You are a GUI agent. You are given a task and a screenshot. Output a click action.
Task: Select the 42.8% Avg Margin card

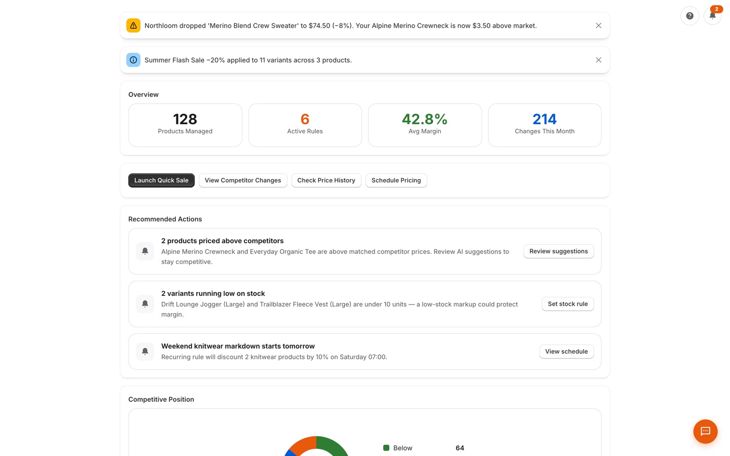coord(425,125)
